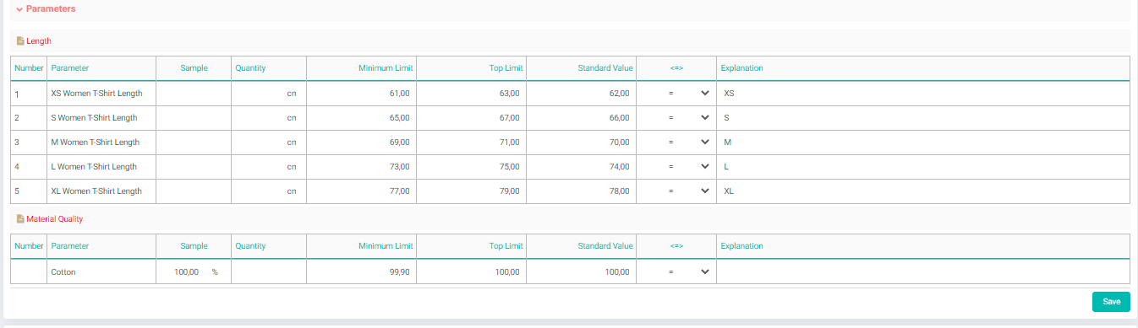Click the S row quantity cn field

[269, 117]
